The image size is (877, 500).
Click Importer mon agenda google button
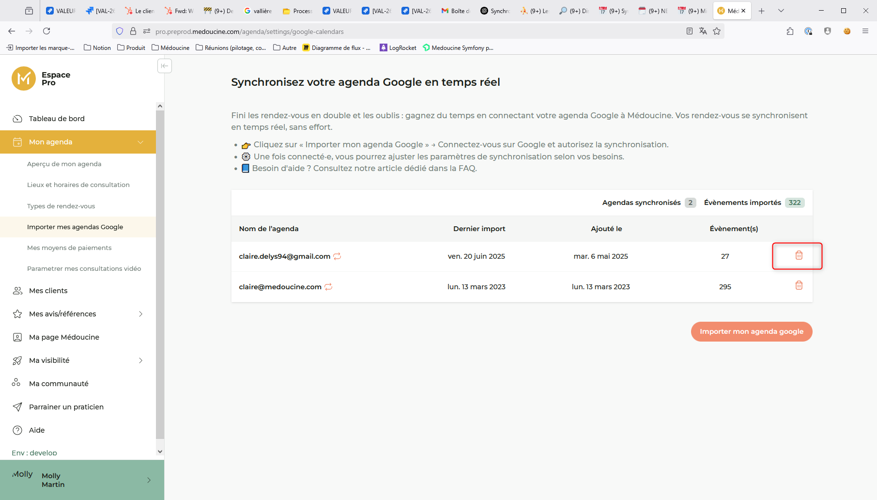click(751, 331)
